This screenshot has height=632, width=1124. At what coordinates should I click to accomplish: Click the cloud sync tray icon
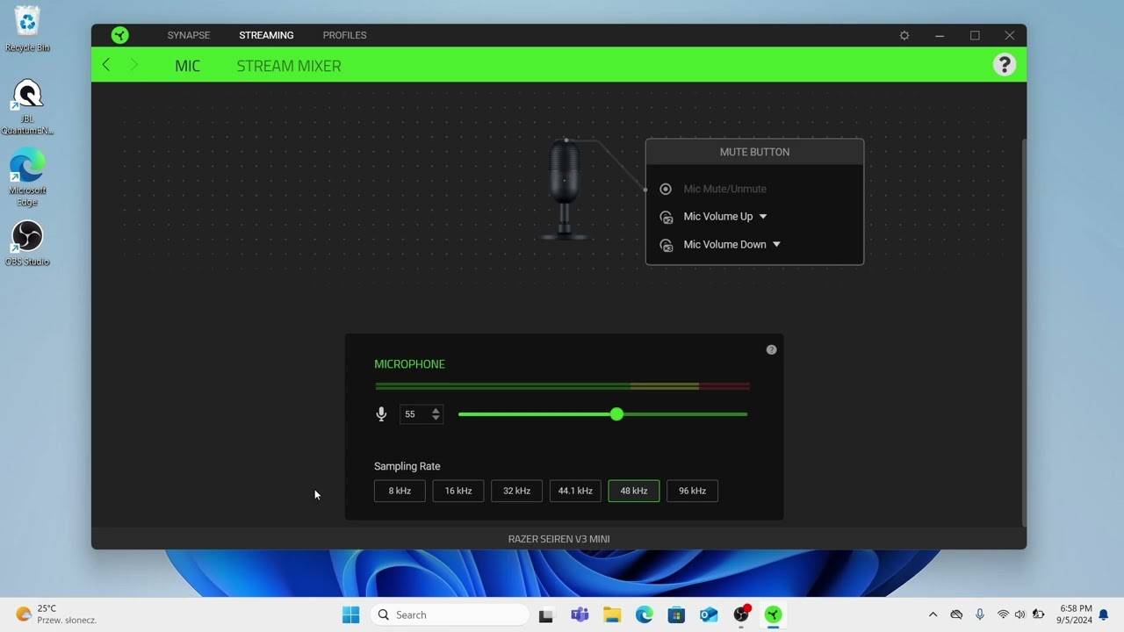tap(956, 614)
